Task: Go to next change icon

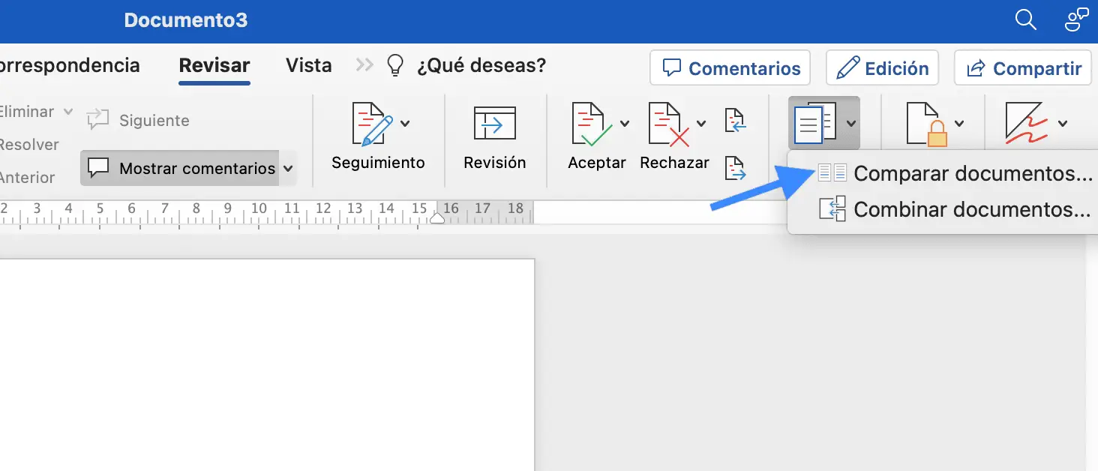Action: tap(736, 168)
